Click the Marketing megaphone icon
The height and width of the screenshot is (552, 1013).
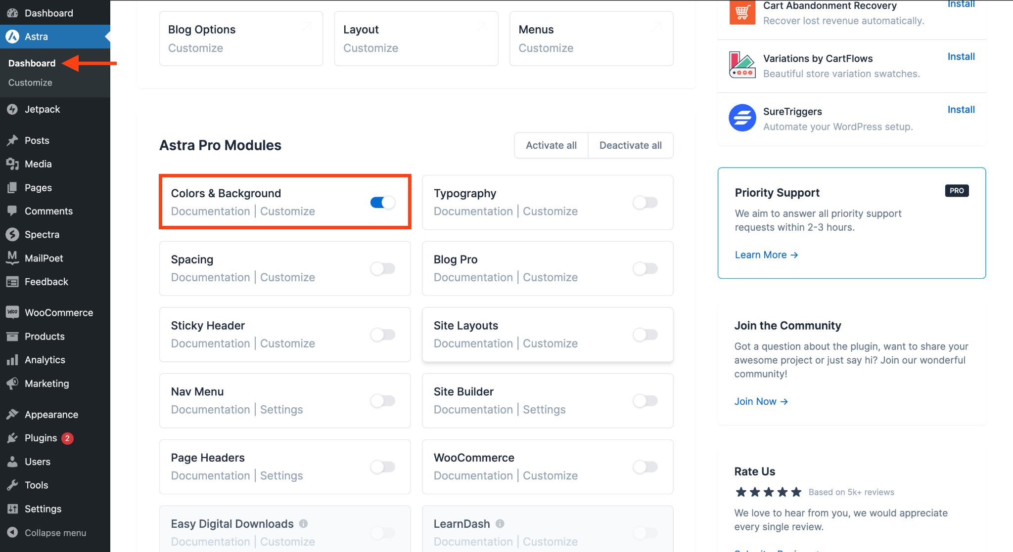click(12, 383)
